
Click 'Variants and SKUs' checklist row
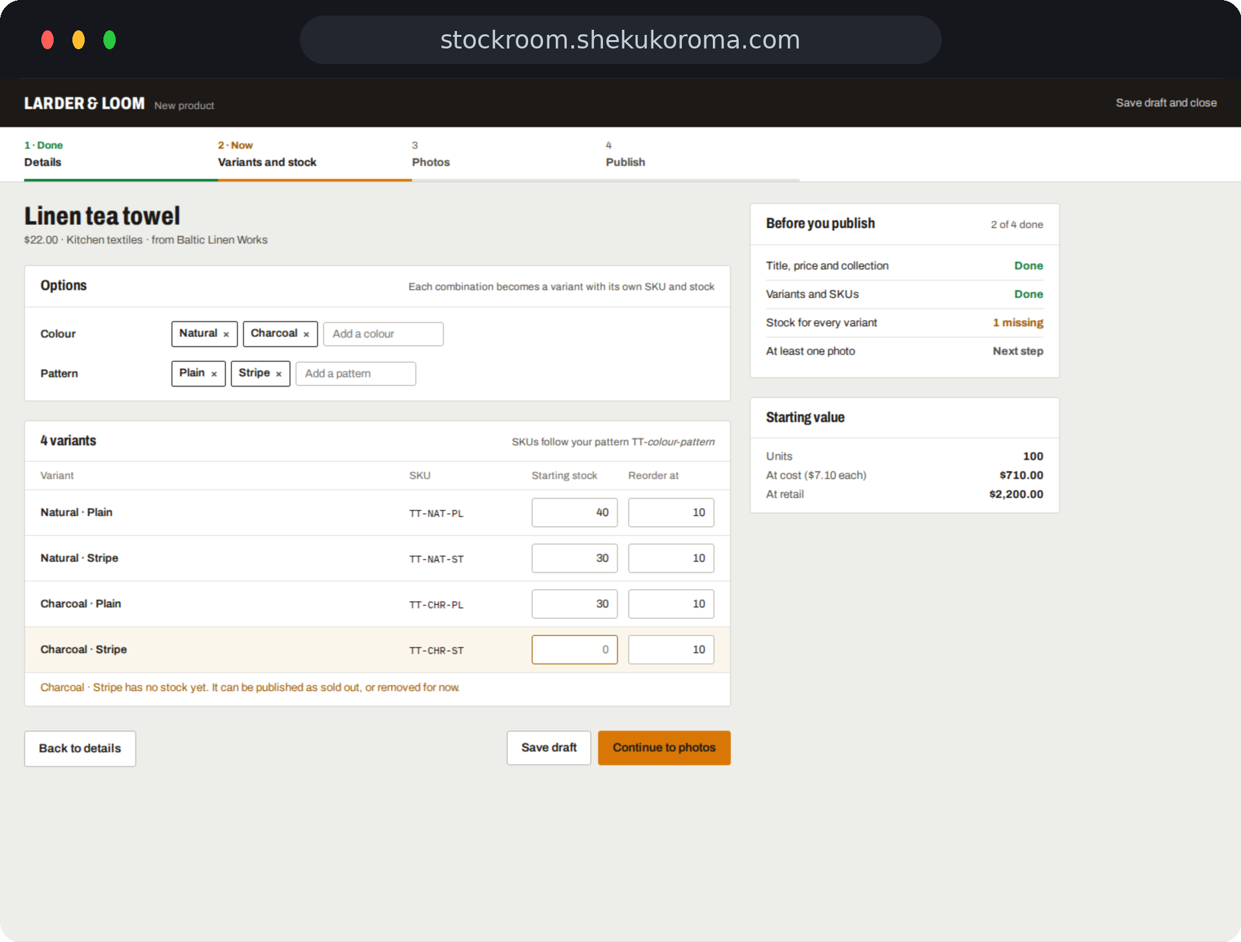click(904, 294)
